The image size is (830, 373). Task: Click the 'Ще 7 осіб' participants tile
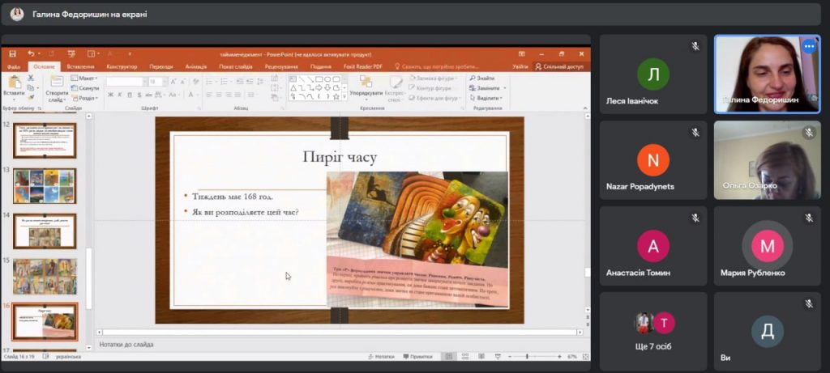click(x=653, y=330)
